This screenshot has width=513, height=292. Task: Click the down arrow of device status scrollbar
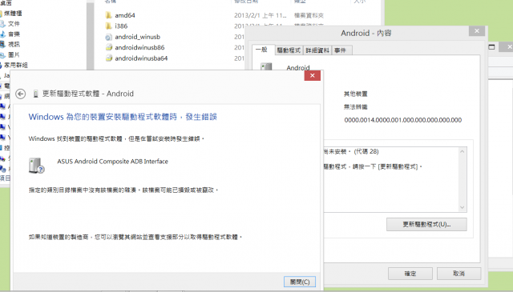coord(462,207)
